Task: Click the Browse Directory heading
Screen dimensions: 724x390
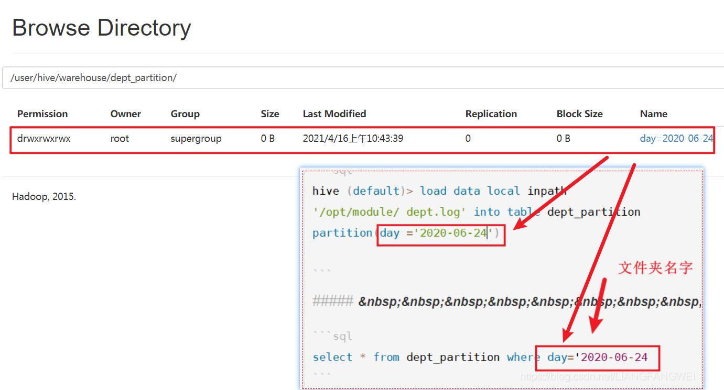Action: click(x=102, y=28)
